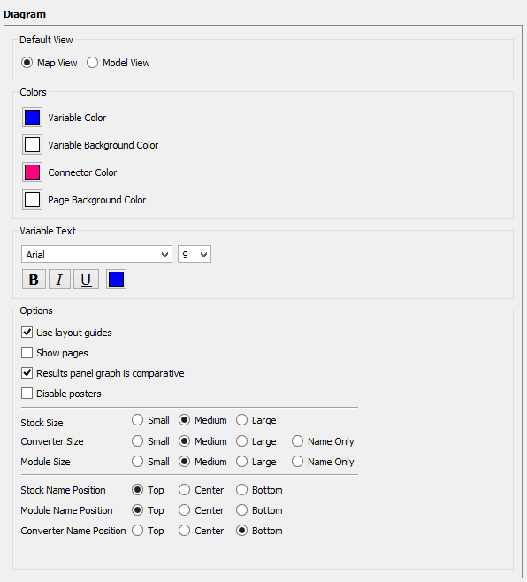Change the Variable Color swatch
This screenshot has height=582, width=527.
(33, 118)
